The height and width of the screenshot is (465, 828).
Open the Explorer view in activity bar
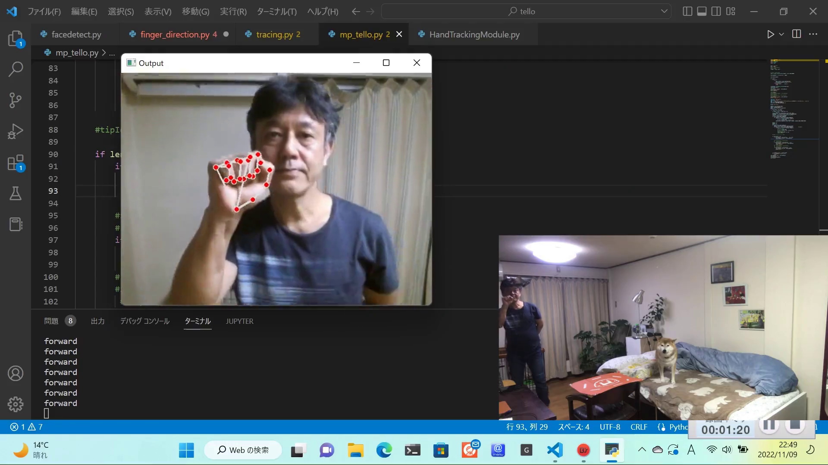(16, 39)
